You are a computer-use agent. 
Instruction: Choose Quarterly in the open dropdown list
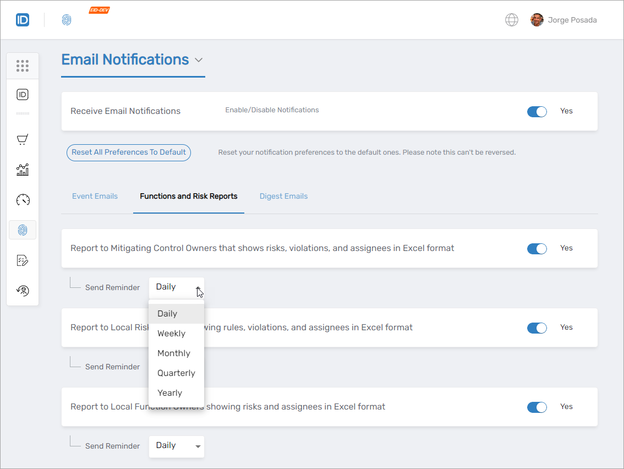[176, 373]
